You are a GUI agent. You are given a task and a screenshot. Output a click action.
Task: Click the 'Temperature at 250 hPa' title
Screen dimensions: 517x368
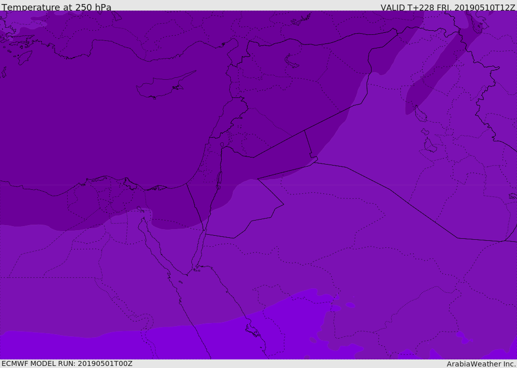[x=57, y=7]
